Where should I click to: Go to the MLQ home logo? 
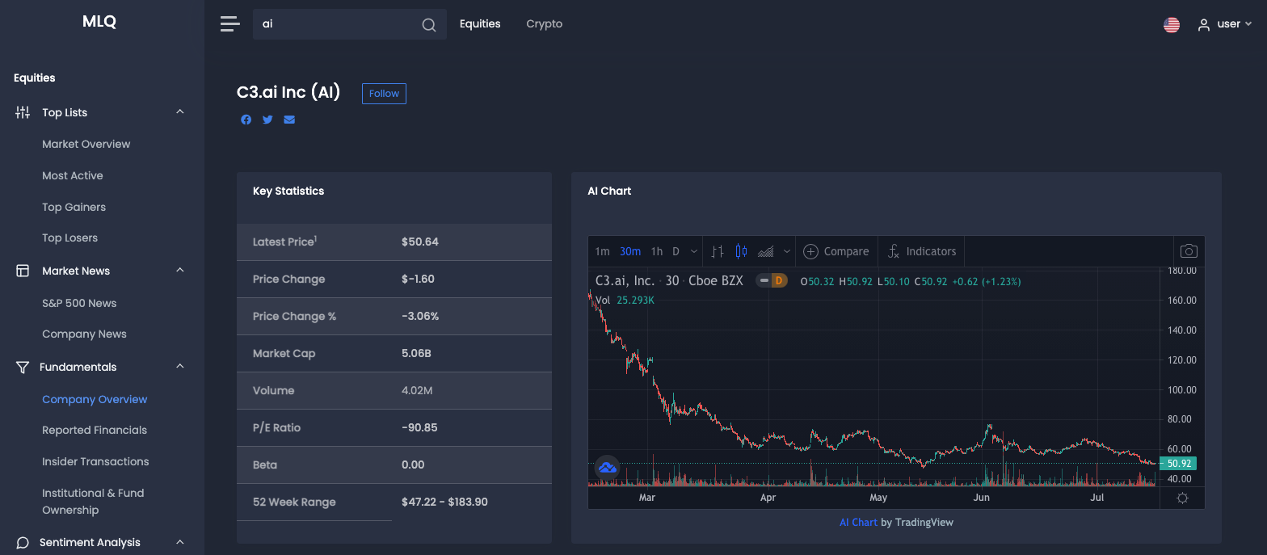pos(99,22)
